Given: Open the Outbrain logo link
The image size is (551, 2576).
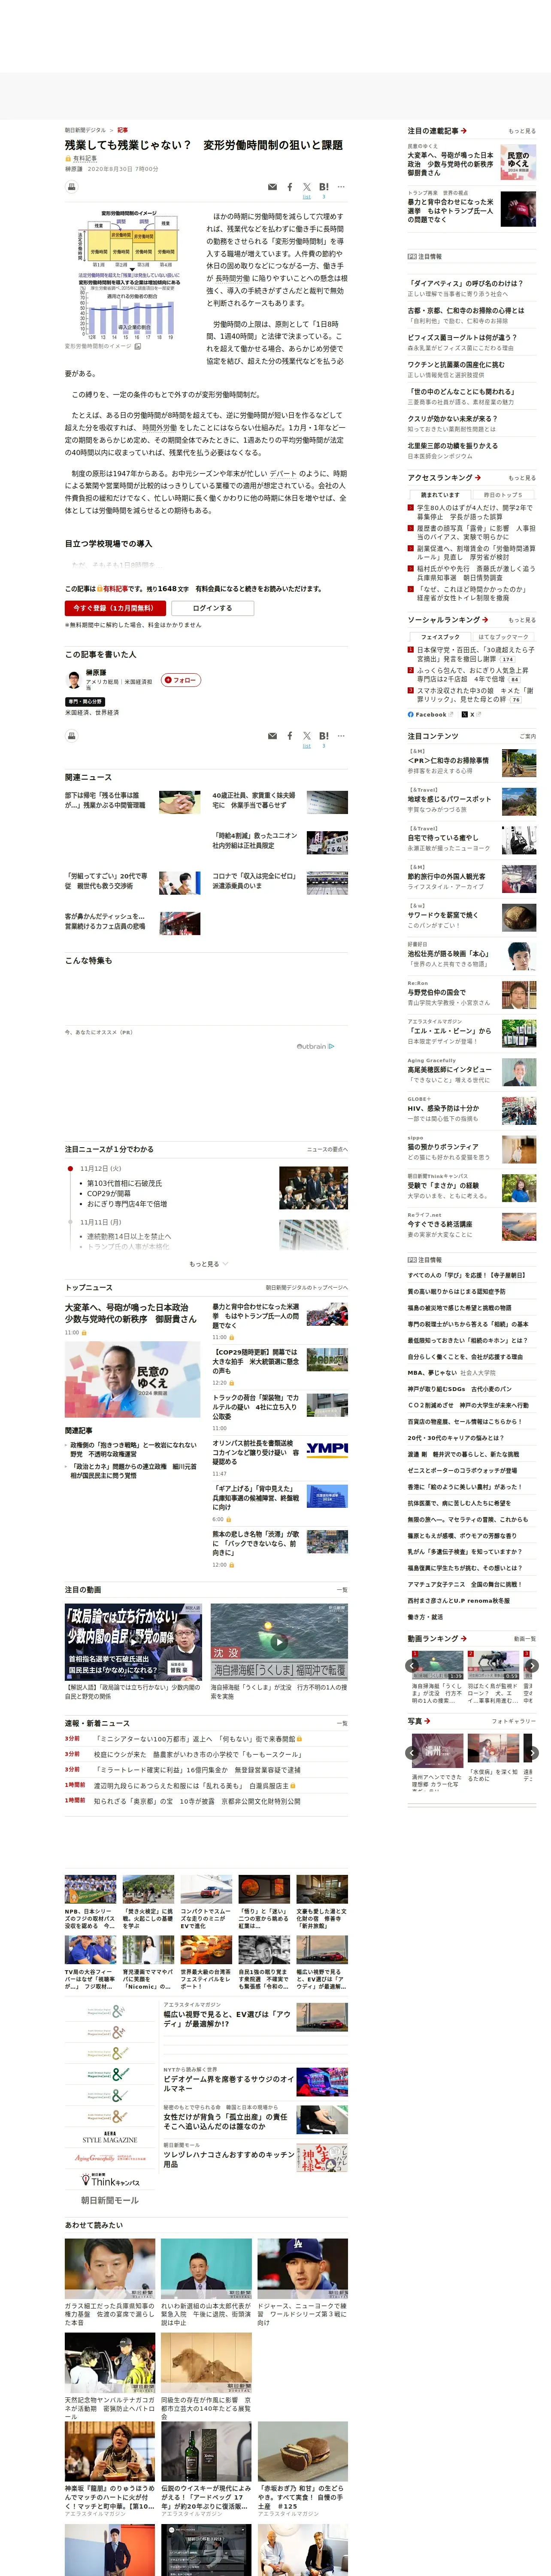Looking at the screenshot, I should pos(315,1046).
